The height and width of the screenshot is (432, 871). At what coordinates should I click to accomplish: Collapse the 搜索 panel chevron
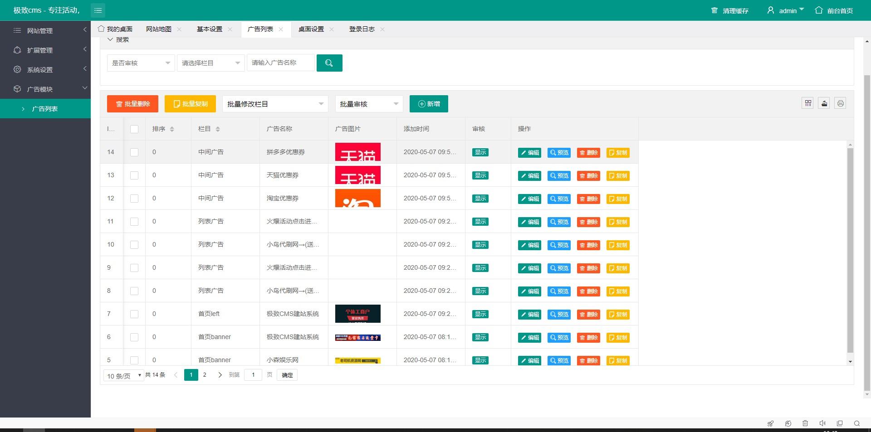(x=110, y=39)
